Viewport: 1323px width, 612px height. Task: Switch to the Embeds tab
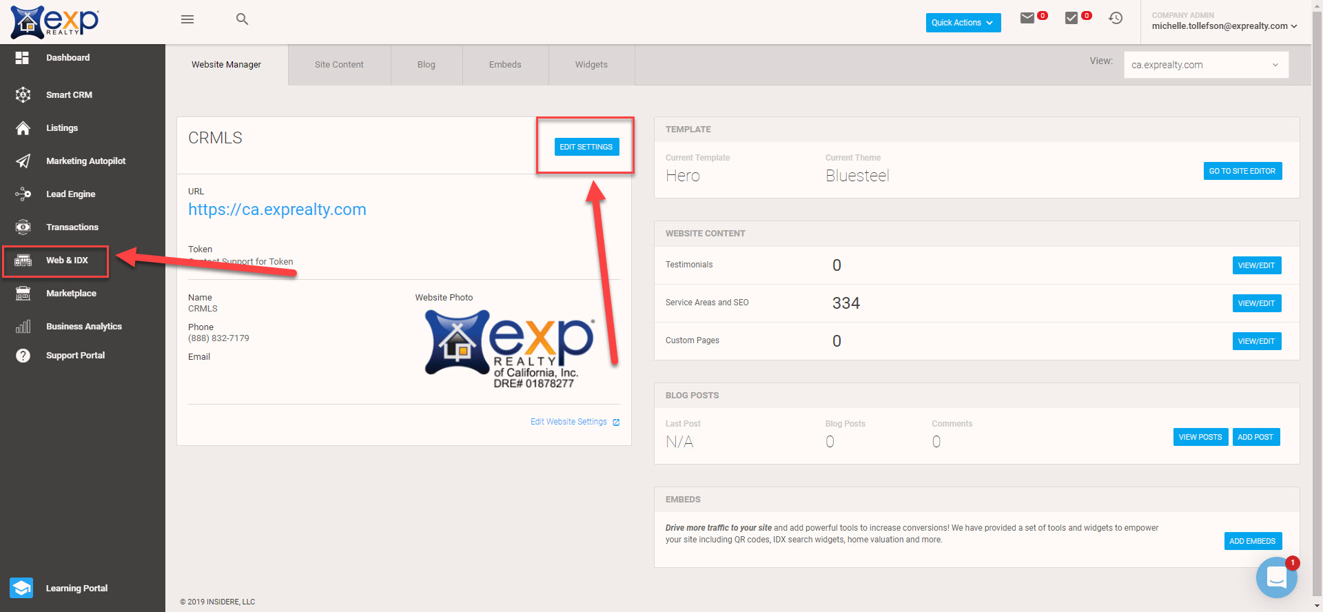click(x=505, y=65)
